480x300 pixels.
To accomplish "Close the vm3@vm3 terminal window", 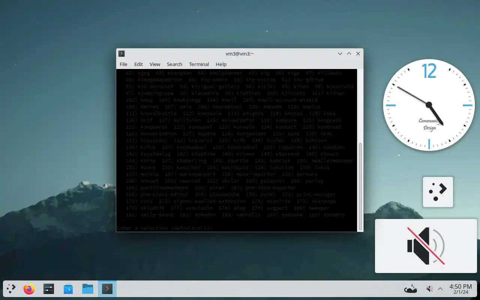I will pyautogui.click(x=358, y=54).
